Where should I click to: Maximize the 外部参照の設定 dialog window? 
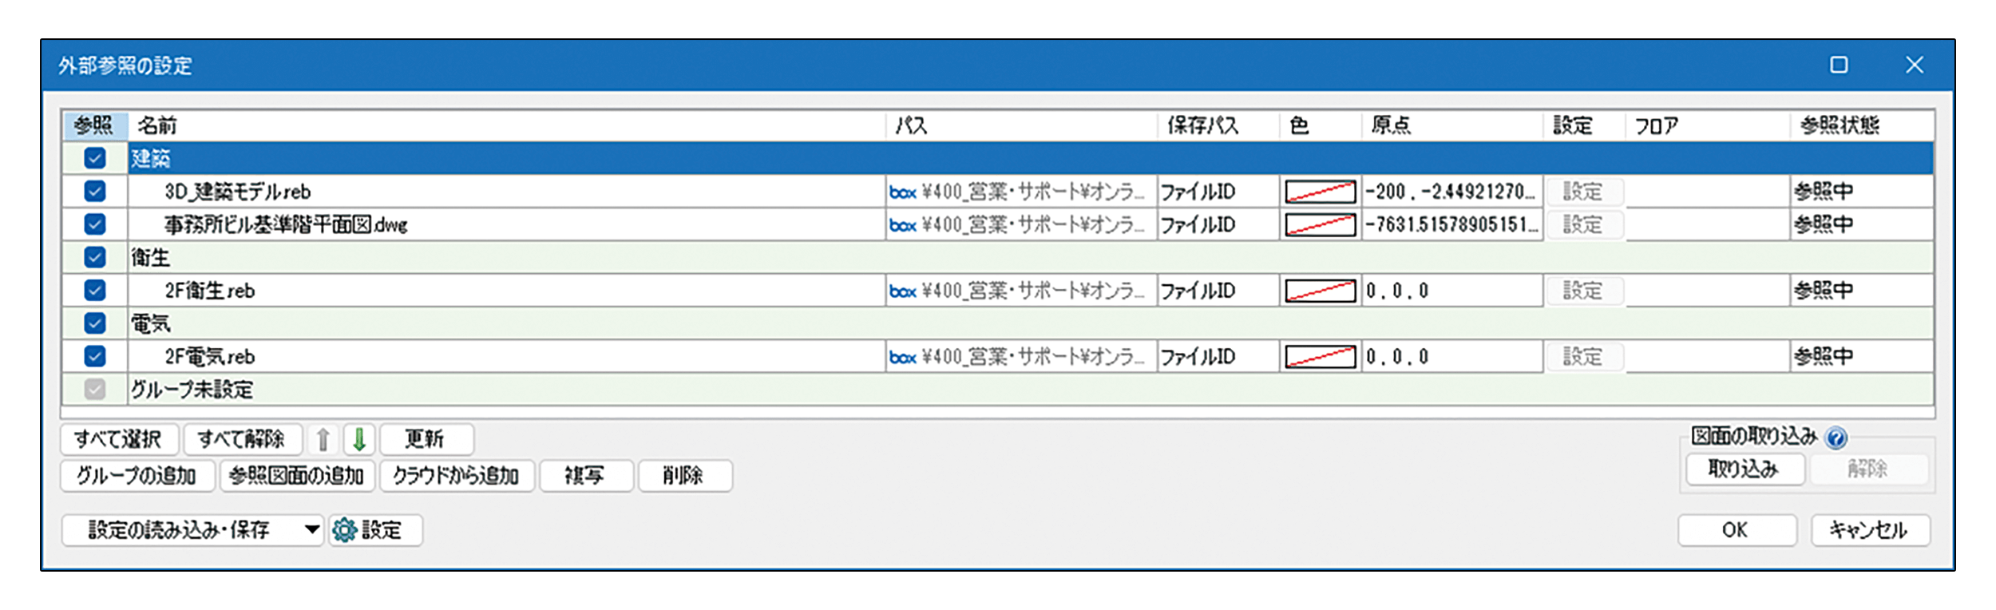[1839, 65]
